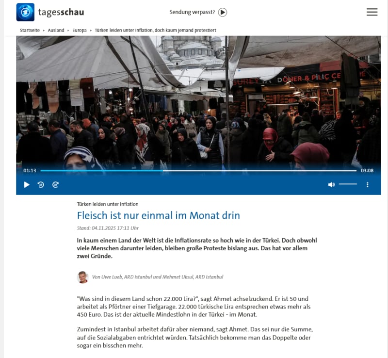Image resolution: width=388 pixels, height=358 pixels.
Task: Skip forward in the video
Action: [x=55, y=185]
